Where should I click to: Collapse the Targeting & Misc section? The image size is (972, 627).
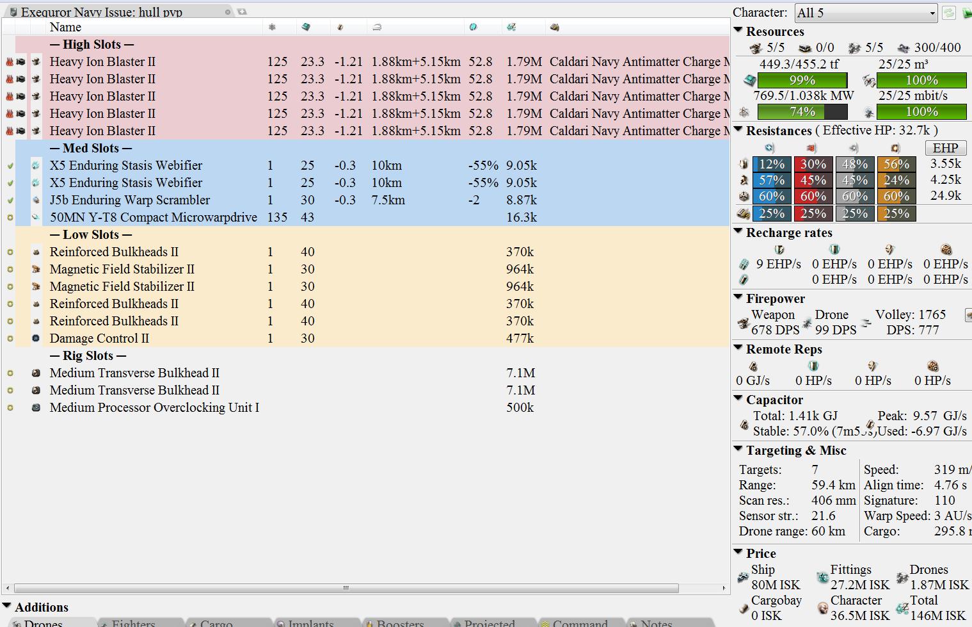click(738, 449)
